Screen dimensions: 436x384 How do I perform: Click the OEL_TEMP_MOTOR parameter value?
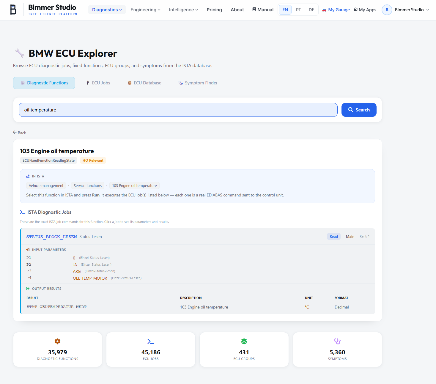pyautogui.click(x=90, y=278)
